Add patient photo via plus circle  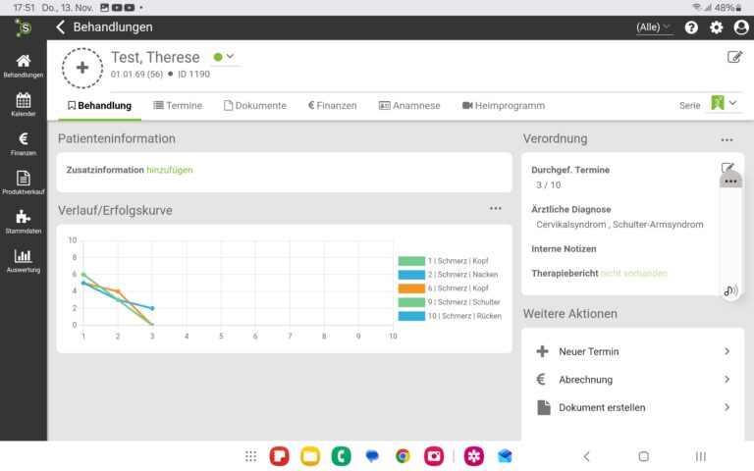81,68
